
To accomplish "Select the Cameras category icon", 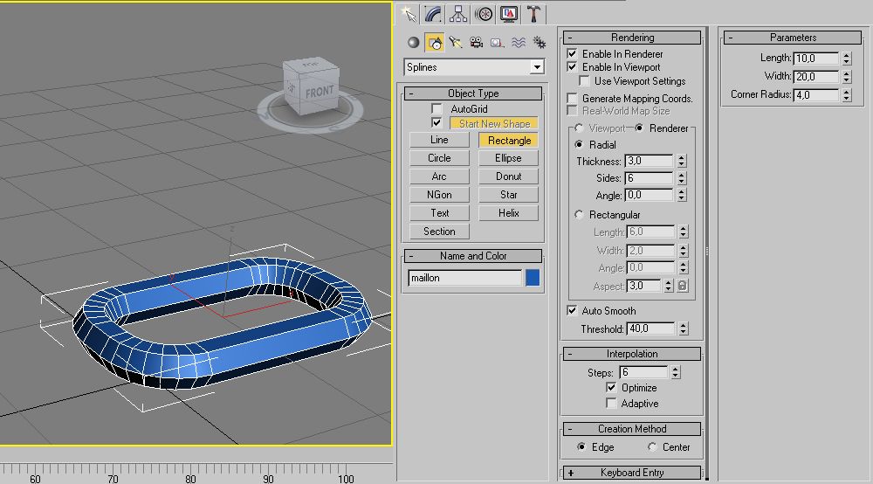I will [476, 42].
